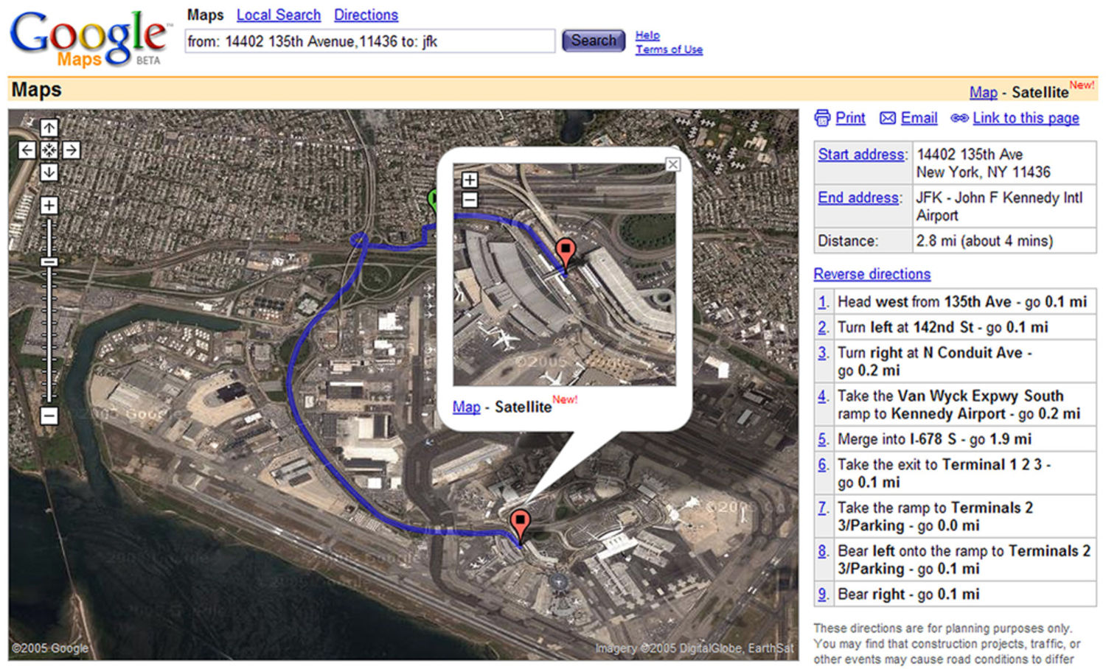The height and width of the screenshot is (669, 1106).
Task: Zoom in on the main map
Action: tap(49, 205)
